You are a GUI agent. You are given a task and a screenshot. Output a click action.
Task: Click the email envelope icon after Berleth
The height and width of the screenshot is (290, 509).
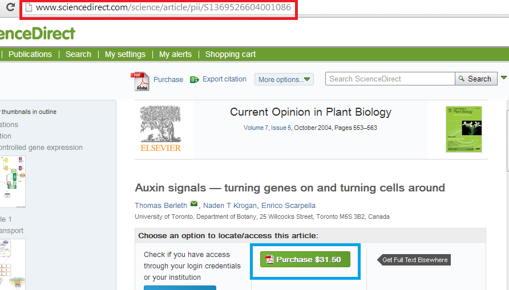(194, 204)
